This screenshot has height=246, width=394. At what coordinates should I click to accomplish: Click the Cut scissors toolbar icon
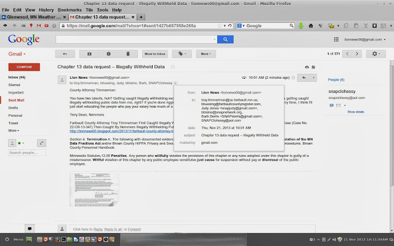click(x=366, y=26)
